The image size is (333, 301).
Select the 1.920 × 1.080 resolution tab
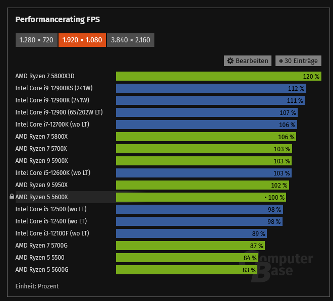point(82,40)
